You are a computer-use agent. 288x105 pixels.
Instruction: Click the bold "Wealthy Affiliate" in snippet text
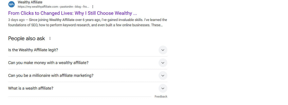[x=62, y=20]
